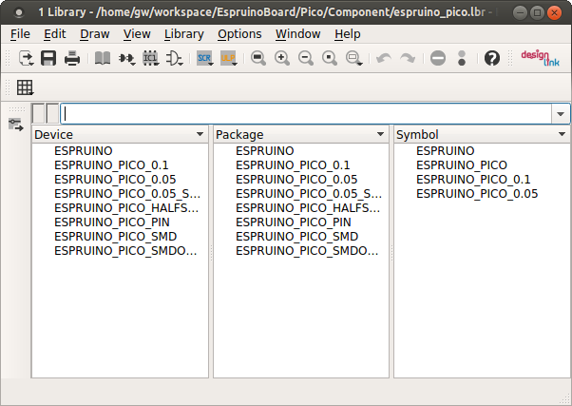
Task: Click the Edit Package chip icon
Action: click(x=151, y=58)
